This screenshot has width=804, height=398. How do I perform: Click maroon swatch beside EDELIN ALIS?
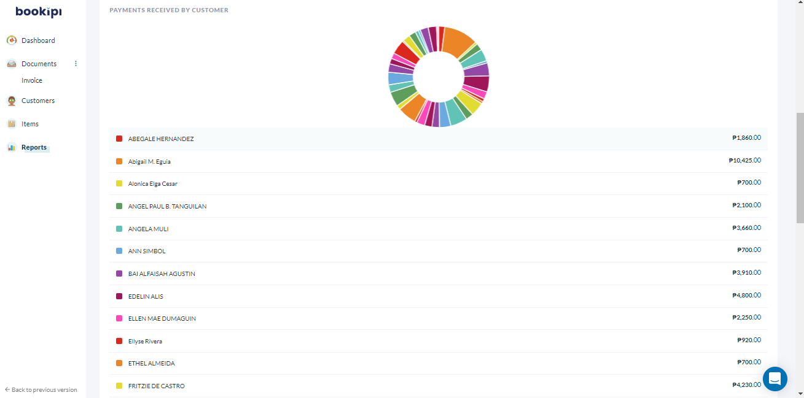pos(119,296)
